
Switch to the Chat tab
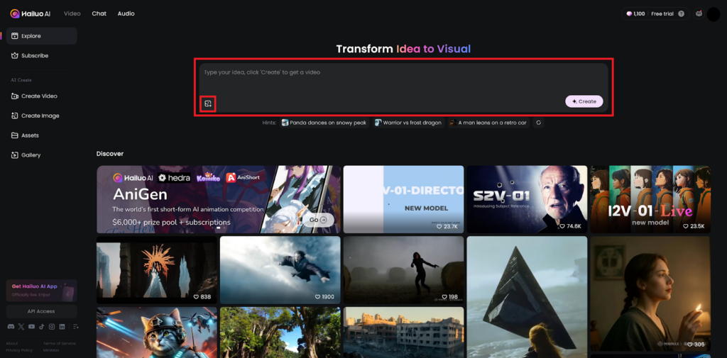pyautogui.click(x=99, y=13)
